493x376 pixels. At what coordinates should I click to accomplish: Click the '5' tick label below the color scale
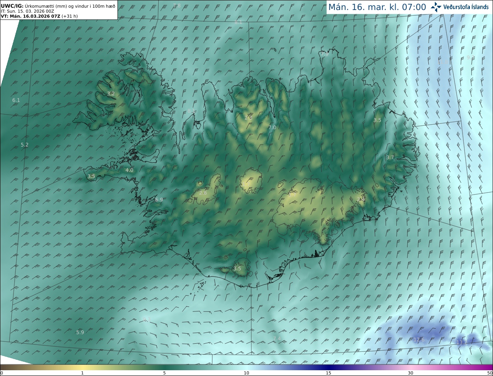pyautogui.click(x=164, y=373)
